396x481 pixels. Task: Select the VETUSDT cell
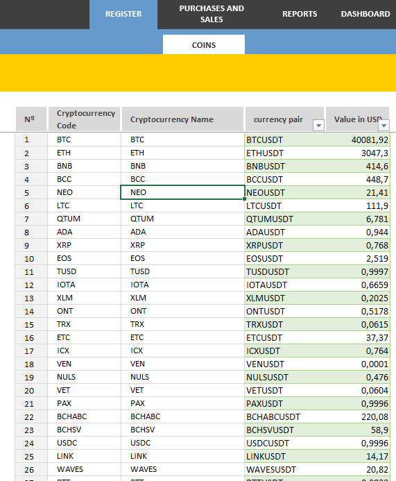(285, 391)
